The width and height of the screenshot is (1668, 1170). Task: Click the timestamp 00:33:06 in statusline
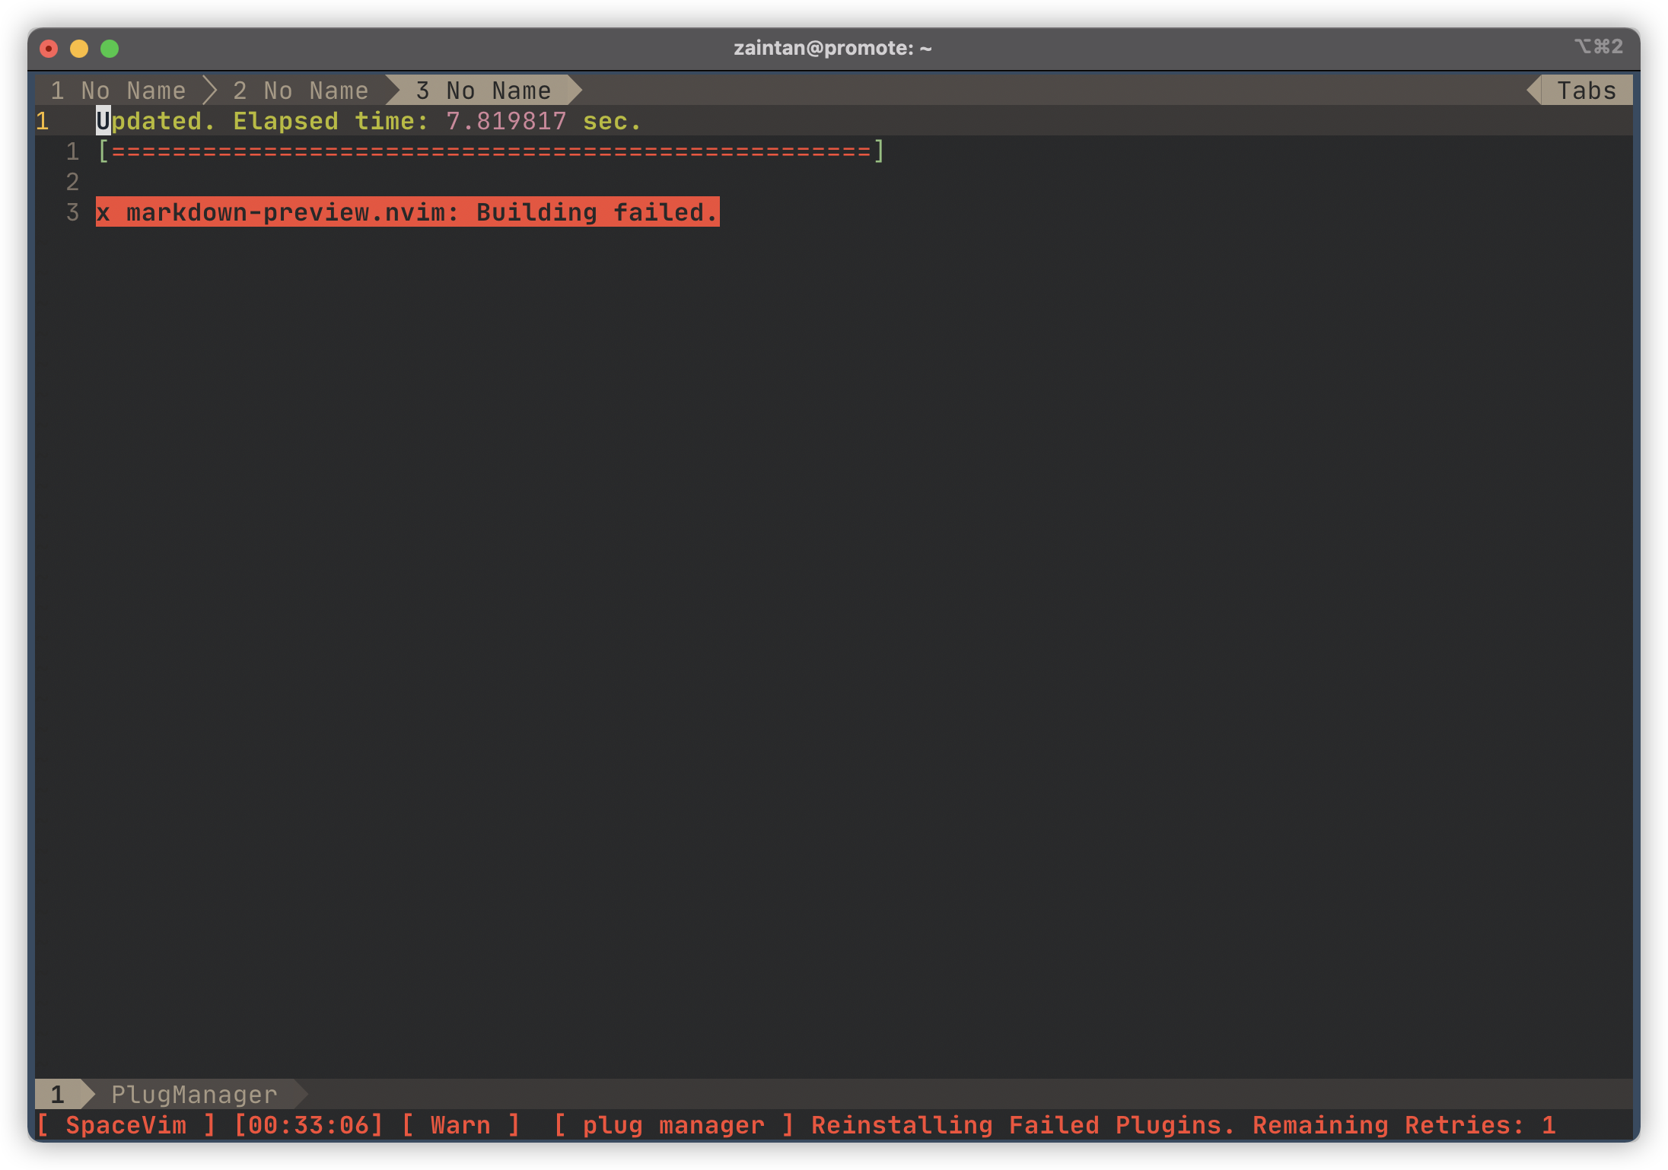coord(310,1125)
